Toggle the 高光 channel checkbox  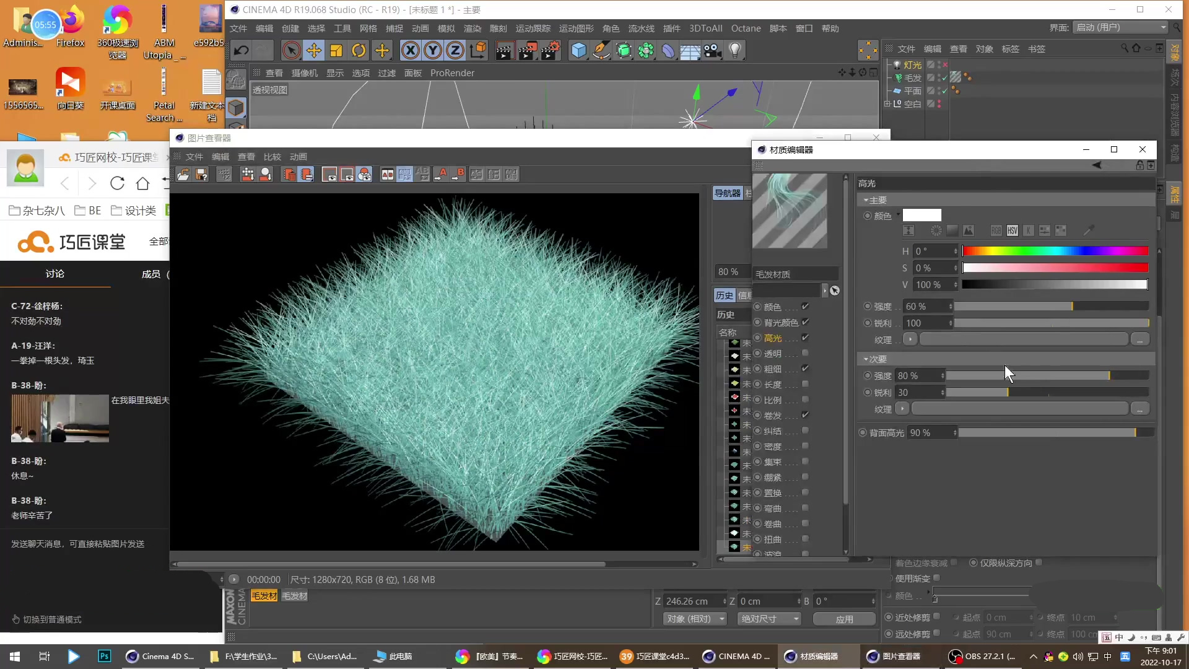[x=805, y=338]
